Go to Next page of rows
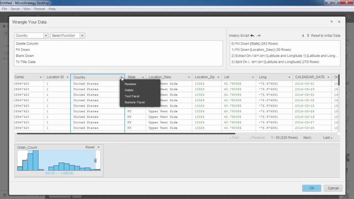Viewport: 354px width, 199px height. 308,138
